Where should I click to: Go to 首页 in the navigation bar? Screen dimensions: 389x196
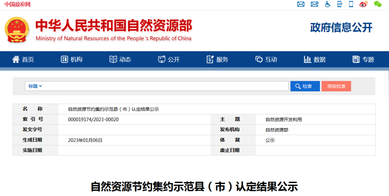pos(23,59)
